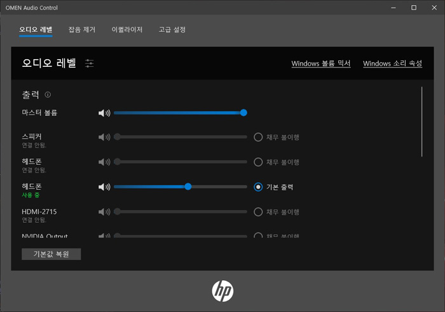
Task: Select the HDMI-2715 radio button
Action: coord(258,211)
